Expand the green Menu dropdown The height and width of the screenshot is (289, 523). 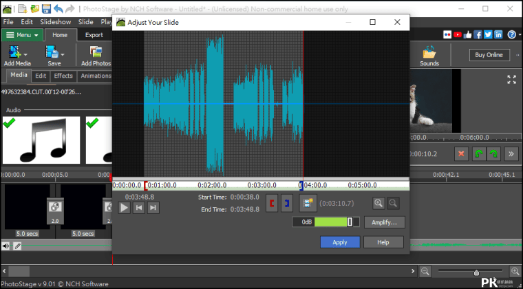click(22, 35)
